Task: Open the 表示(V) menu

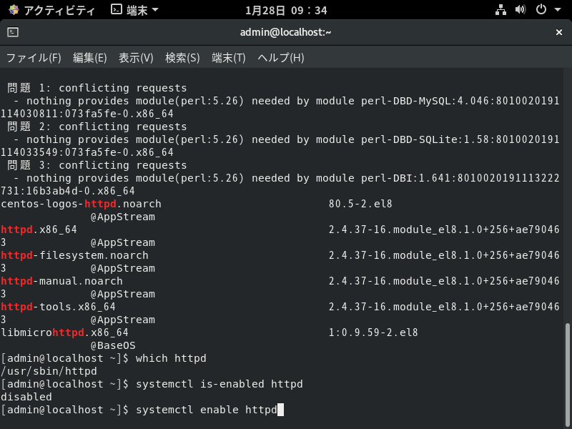Action: point(136,58)
